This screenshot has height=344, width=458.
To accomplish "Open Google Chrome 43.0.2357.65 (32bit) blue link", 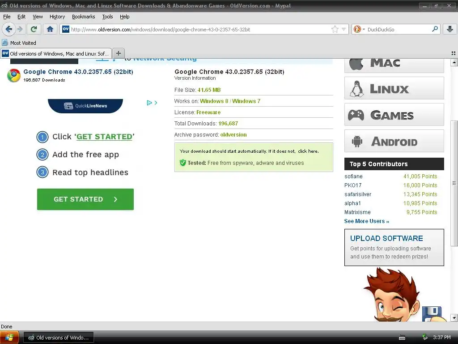I will coord(78,72).
